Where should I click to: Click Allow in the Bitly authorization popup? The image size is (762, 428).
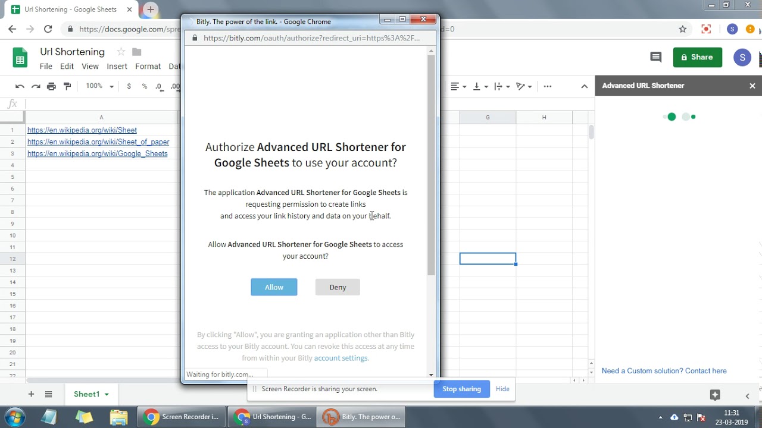274,287
